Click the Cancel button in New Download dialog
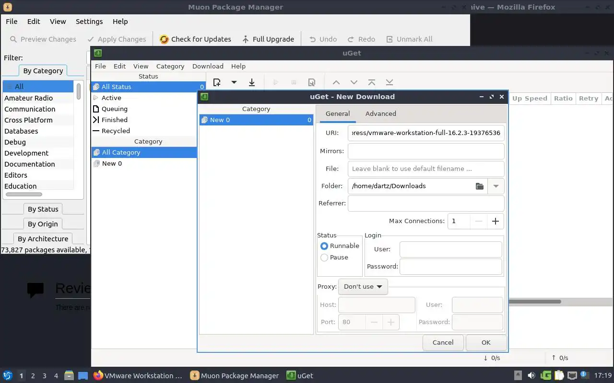The width and height of the screenshot is (614, 383). 443,342
